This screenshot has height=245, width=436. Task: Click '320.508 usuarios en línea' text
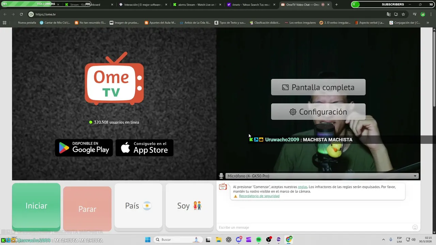[116, 122]
